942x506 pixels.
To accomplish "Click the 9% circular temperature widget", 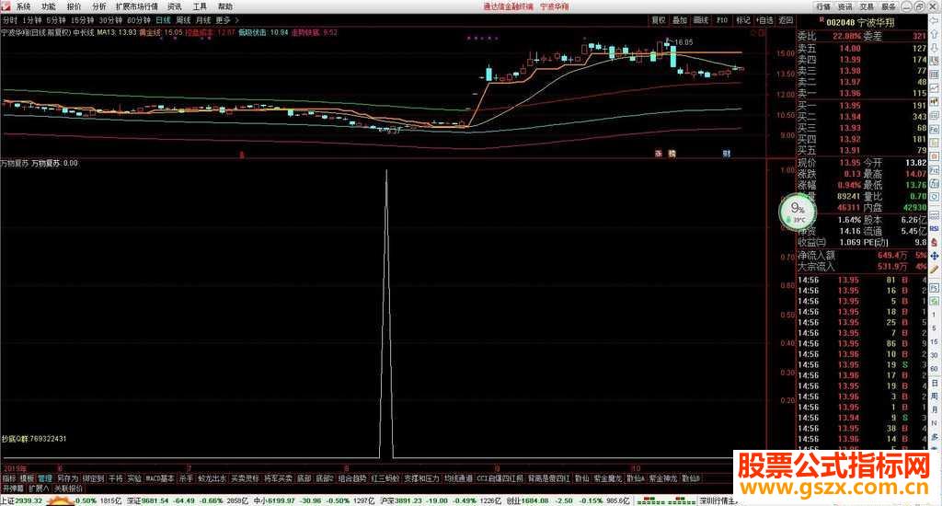I will tap(798, 211).
